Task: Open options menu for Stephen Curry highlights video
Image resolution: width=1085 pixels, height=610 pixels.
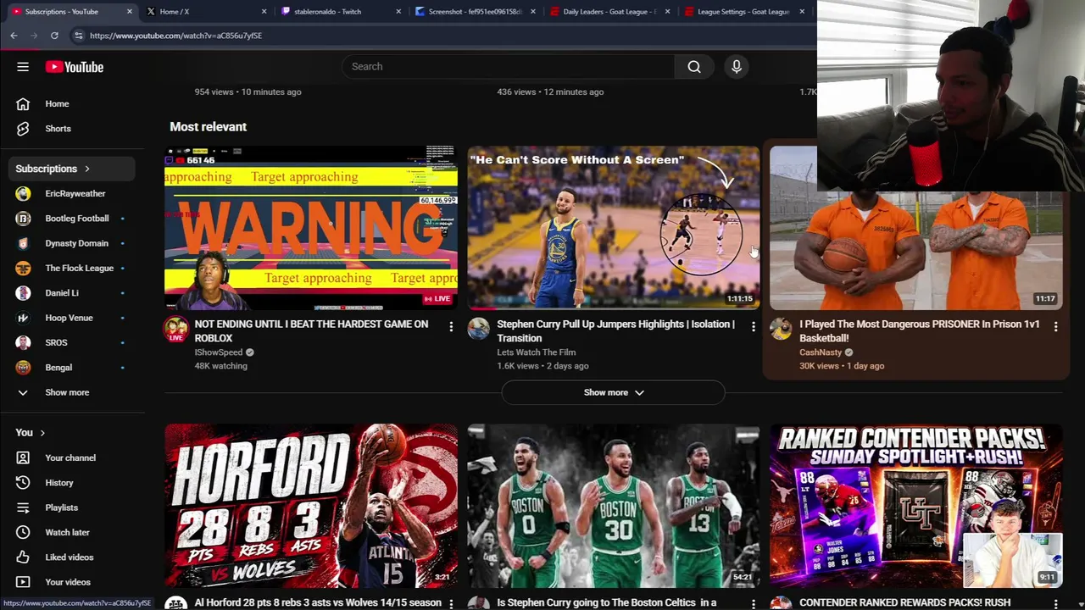Action: coord(753,326)
